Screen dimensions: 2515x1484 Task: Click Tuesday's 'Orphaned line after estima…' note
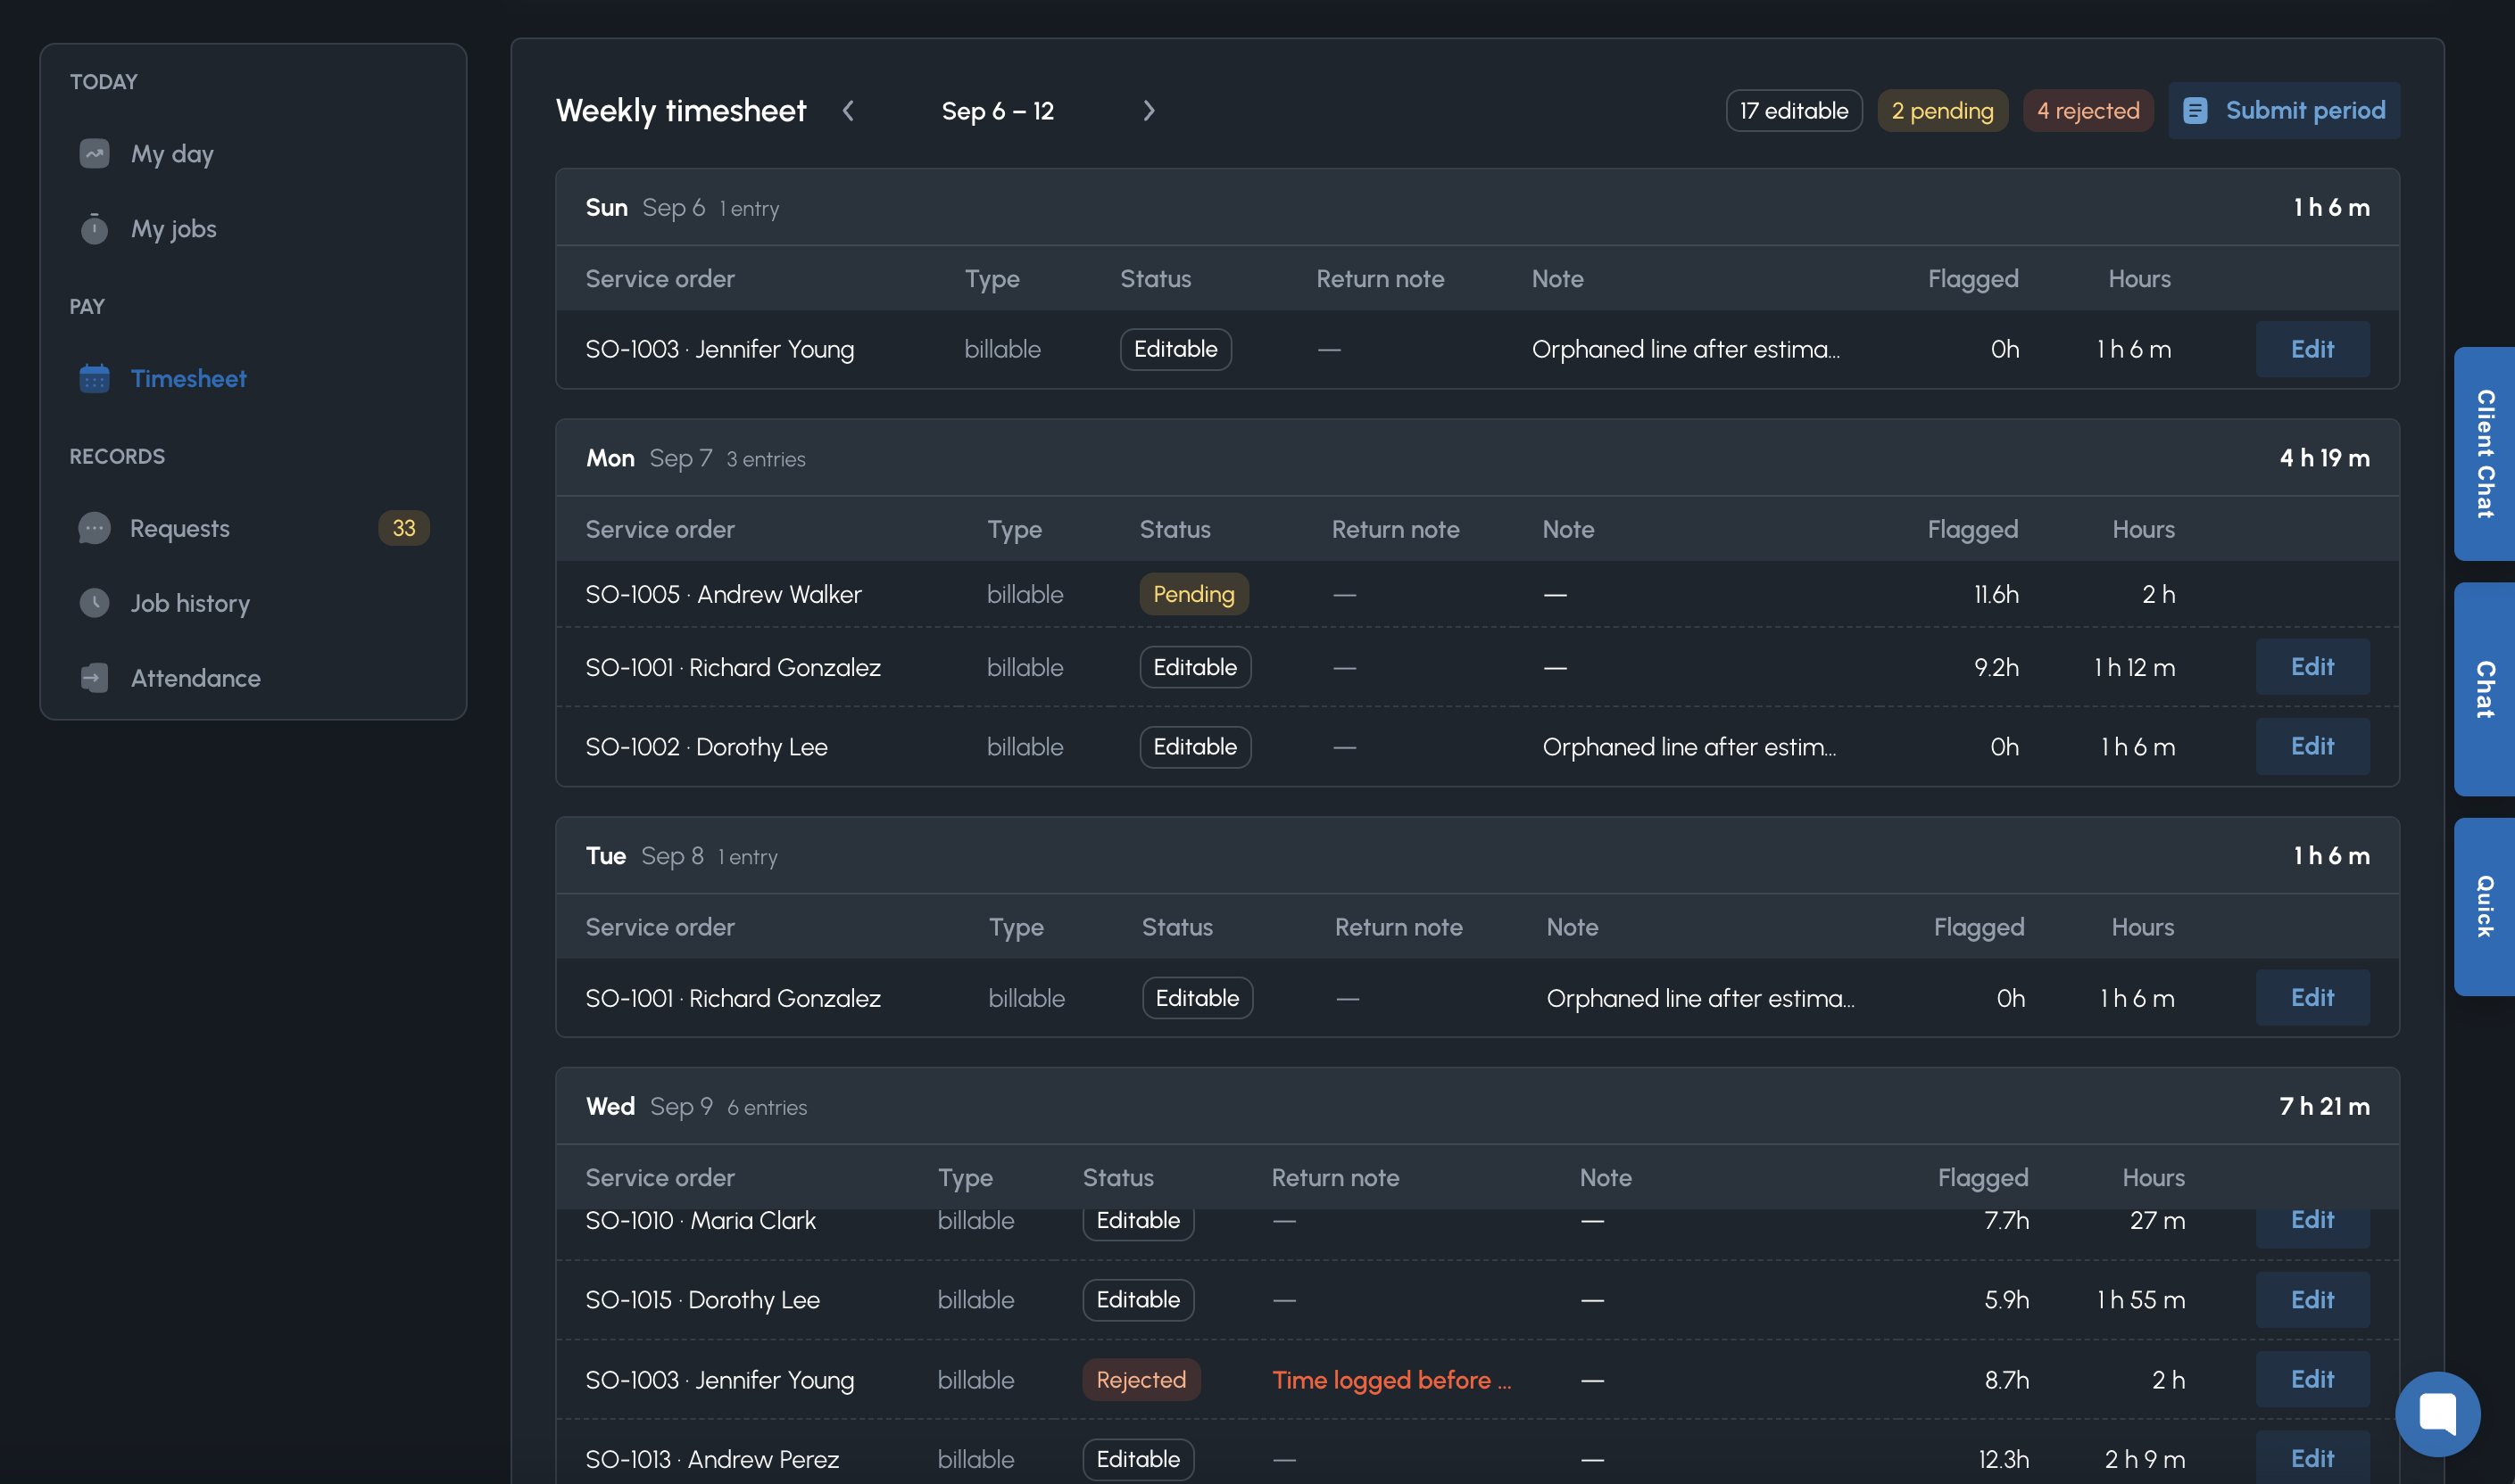(x=1699, y=998)
